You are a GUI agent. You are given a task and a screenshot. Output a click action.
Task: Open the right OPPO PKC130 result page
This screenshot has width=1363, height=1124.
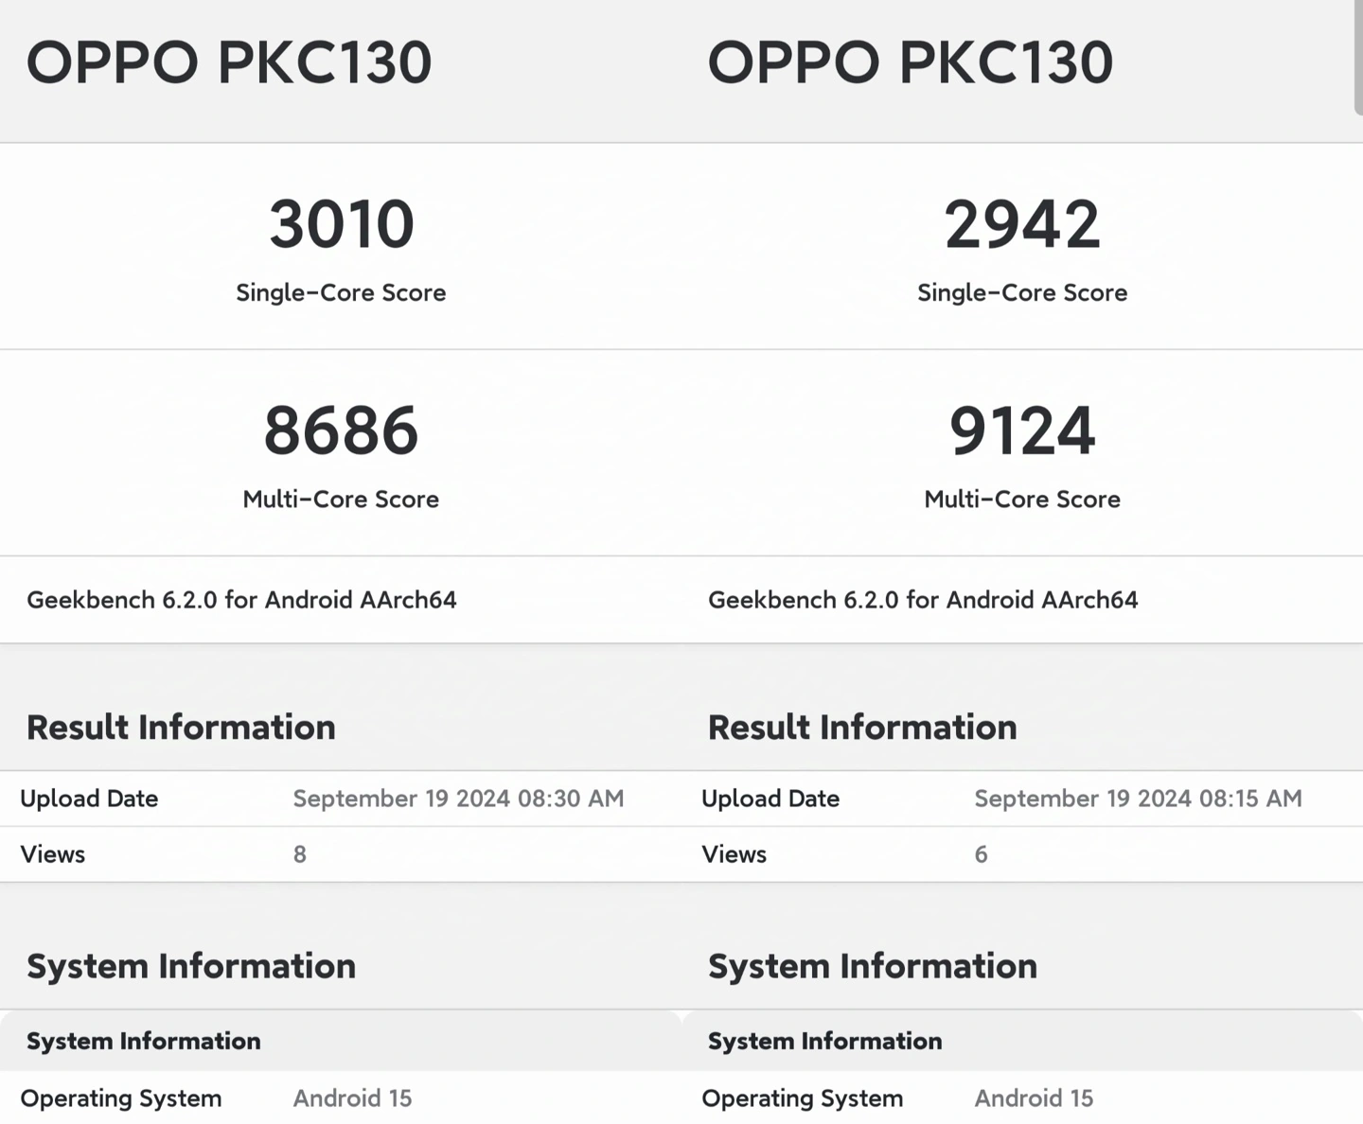click(x=912, y=62)
